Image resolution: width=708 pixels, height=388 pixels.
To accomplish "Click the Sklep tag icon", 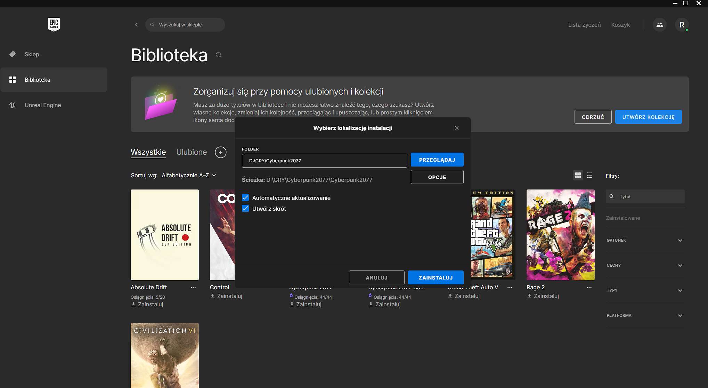I will click(13, 54).
